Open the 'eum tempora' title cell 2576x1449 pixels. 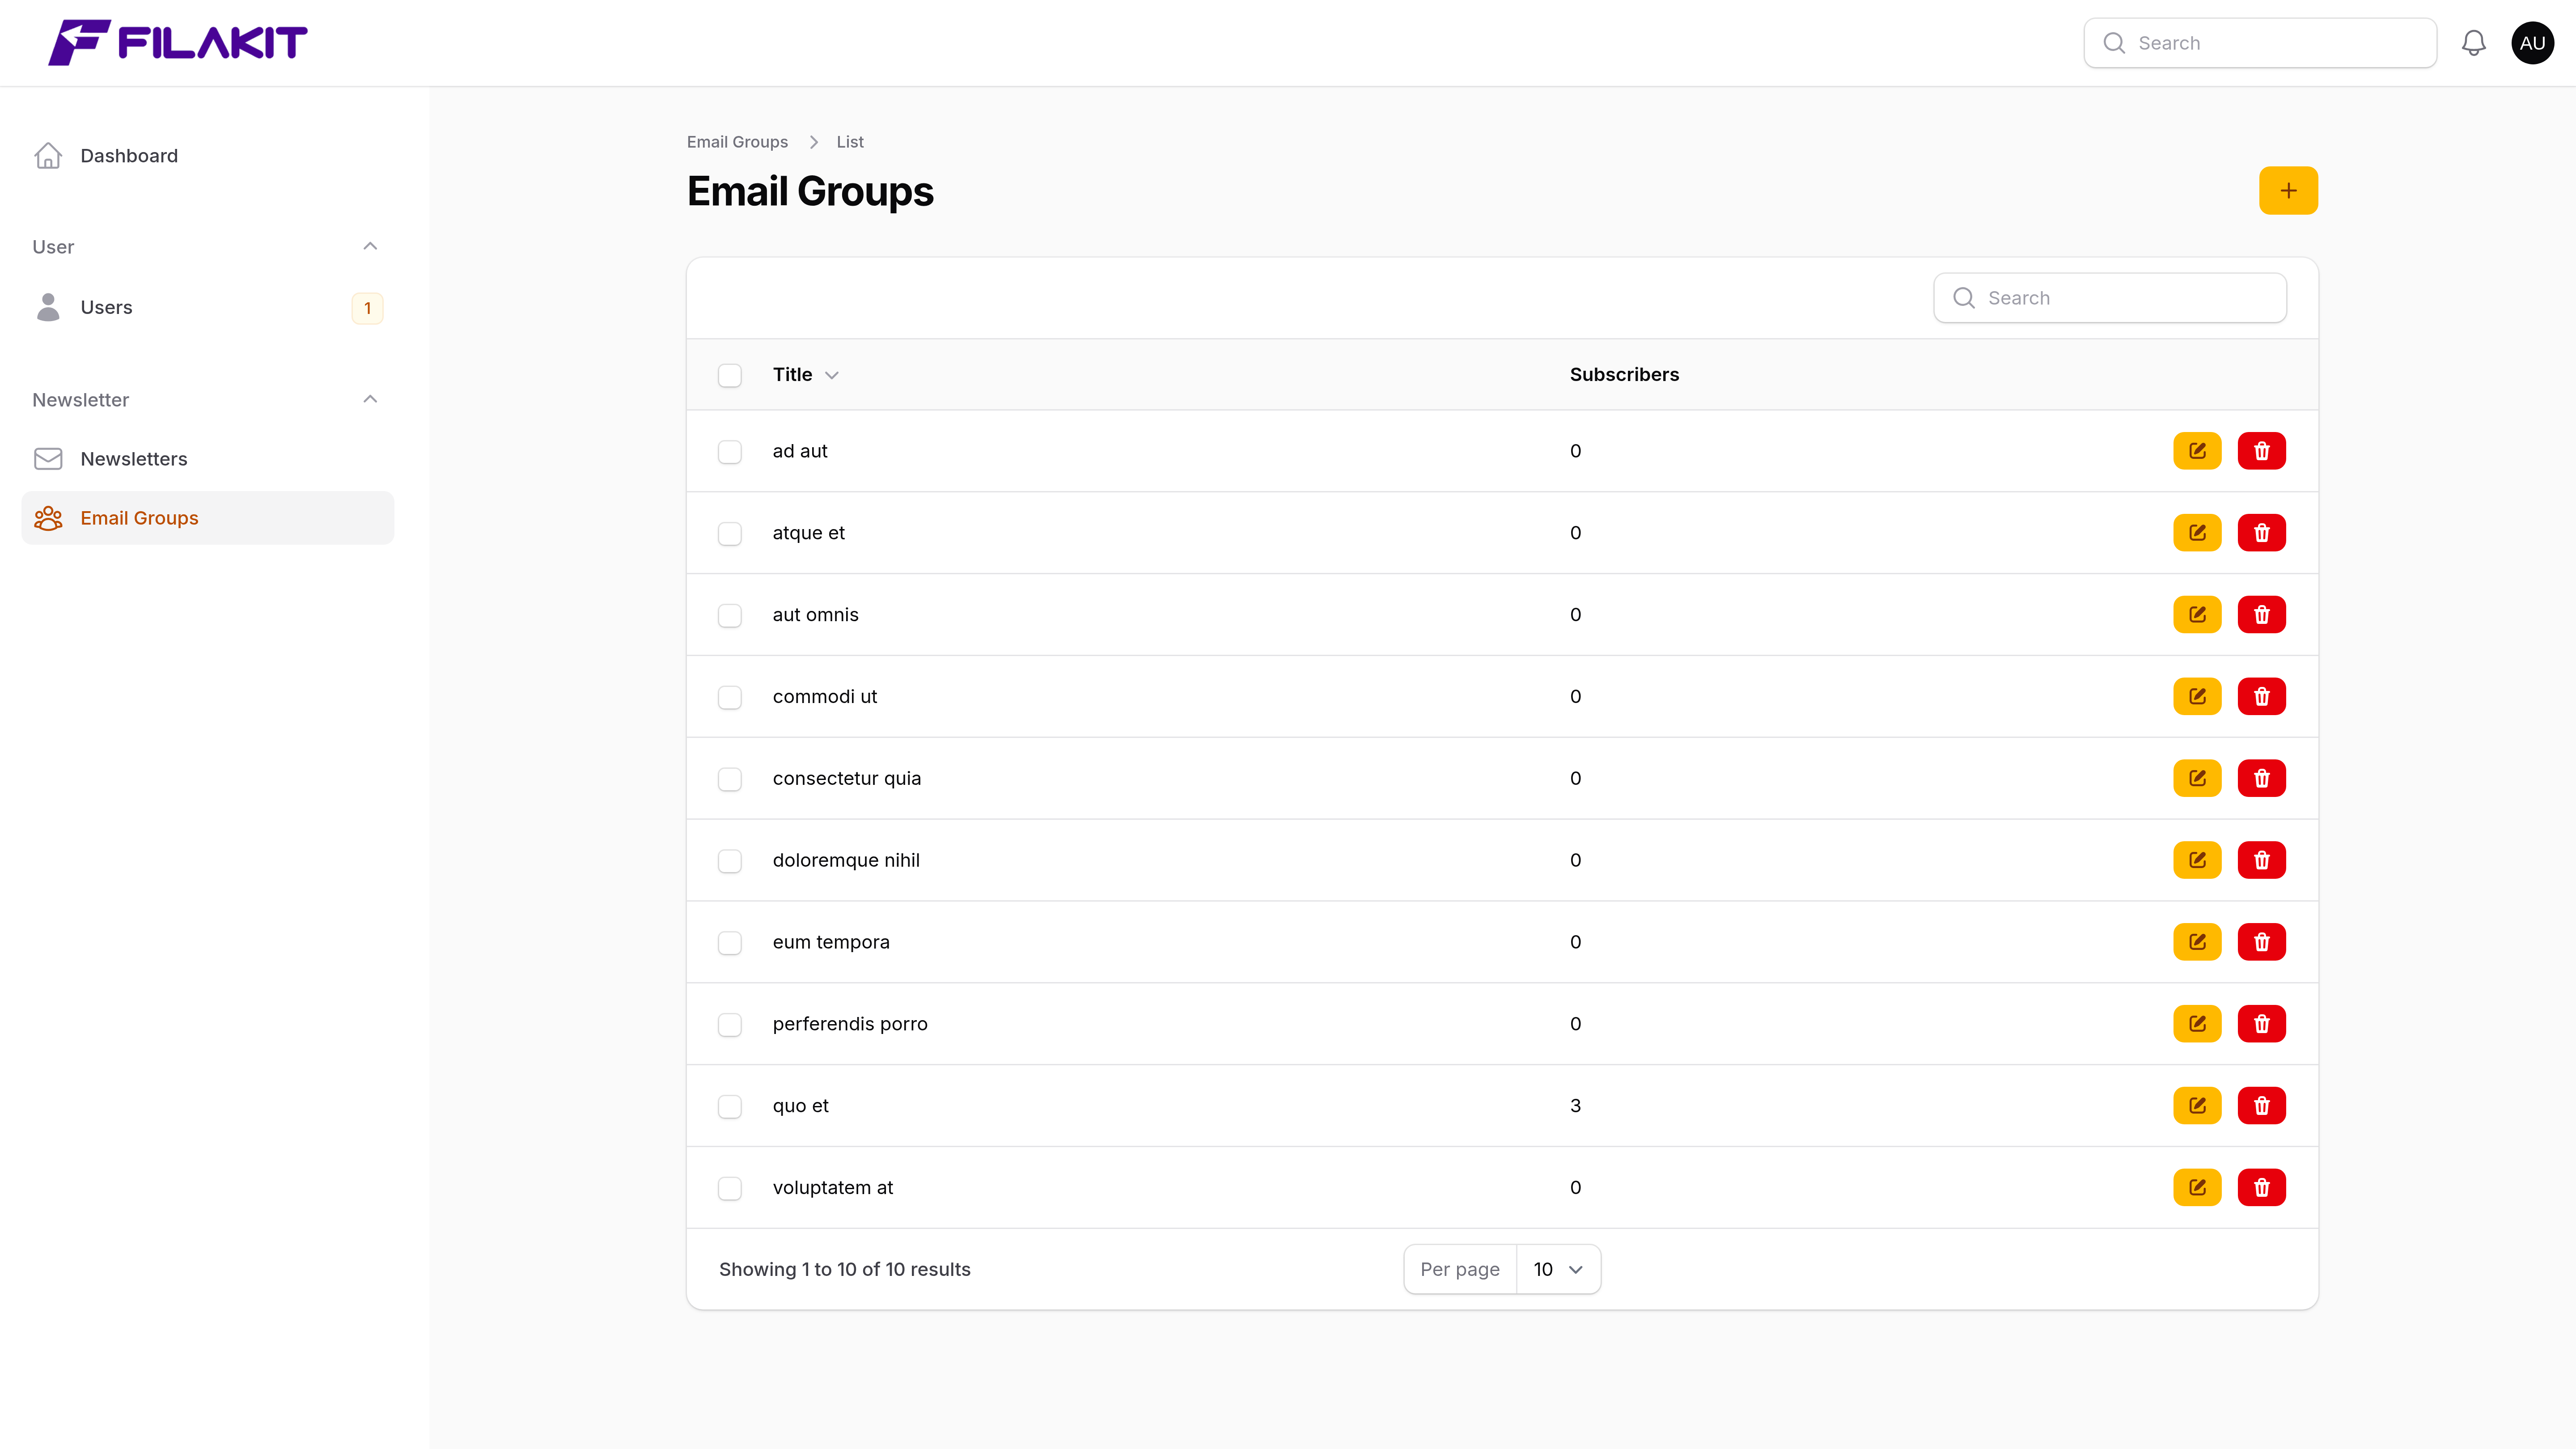(831, 942)
